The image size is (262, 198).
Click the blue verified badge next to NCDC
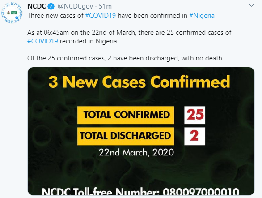click(x=51, y=6)
